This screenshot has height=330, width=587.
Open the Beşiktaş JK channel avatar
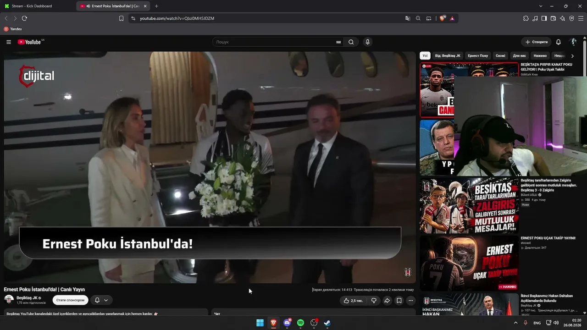tap(9, 300)
